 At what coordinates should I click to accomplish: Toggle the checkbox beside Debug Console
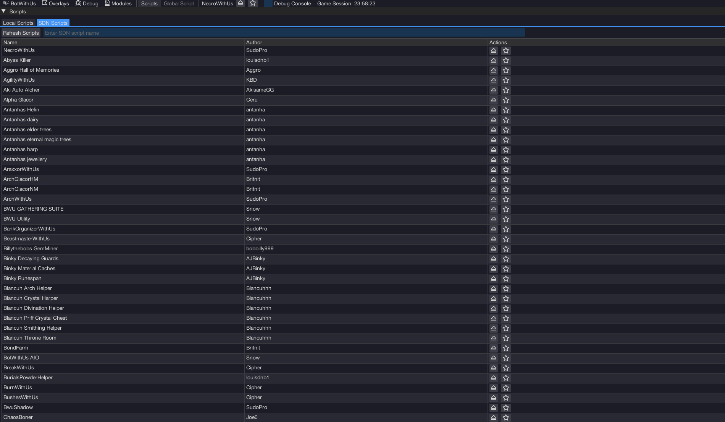coord(268,3)
